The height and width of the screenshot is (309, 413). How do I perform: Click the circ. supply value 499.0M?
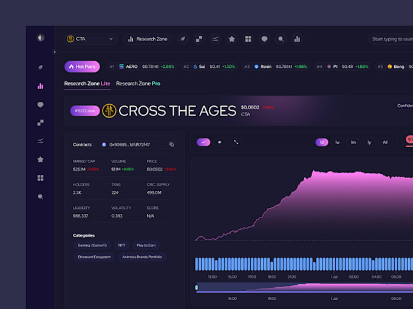(154, 193)
